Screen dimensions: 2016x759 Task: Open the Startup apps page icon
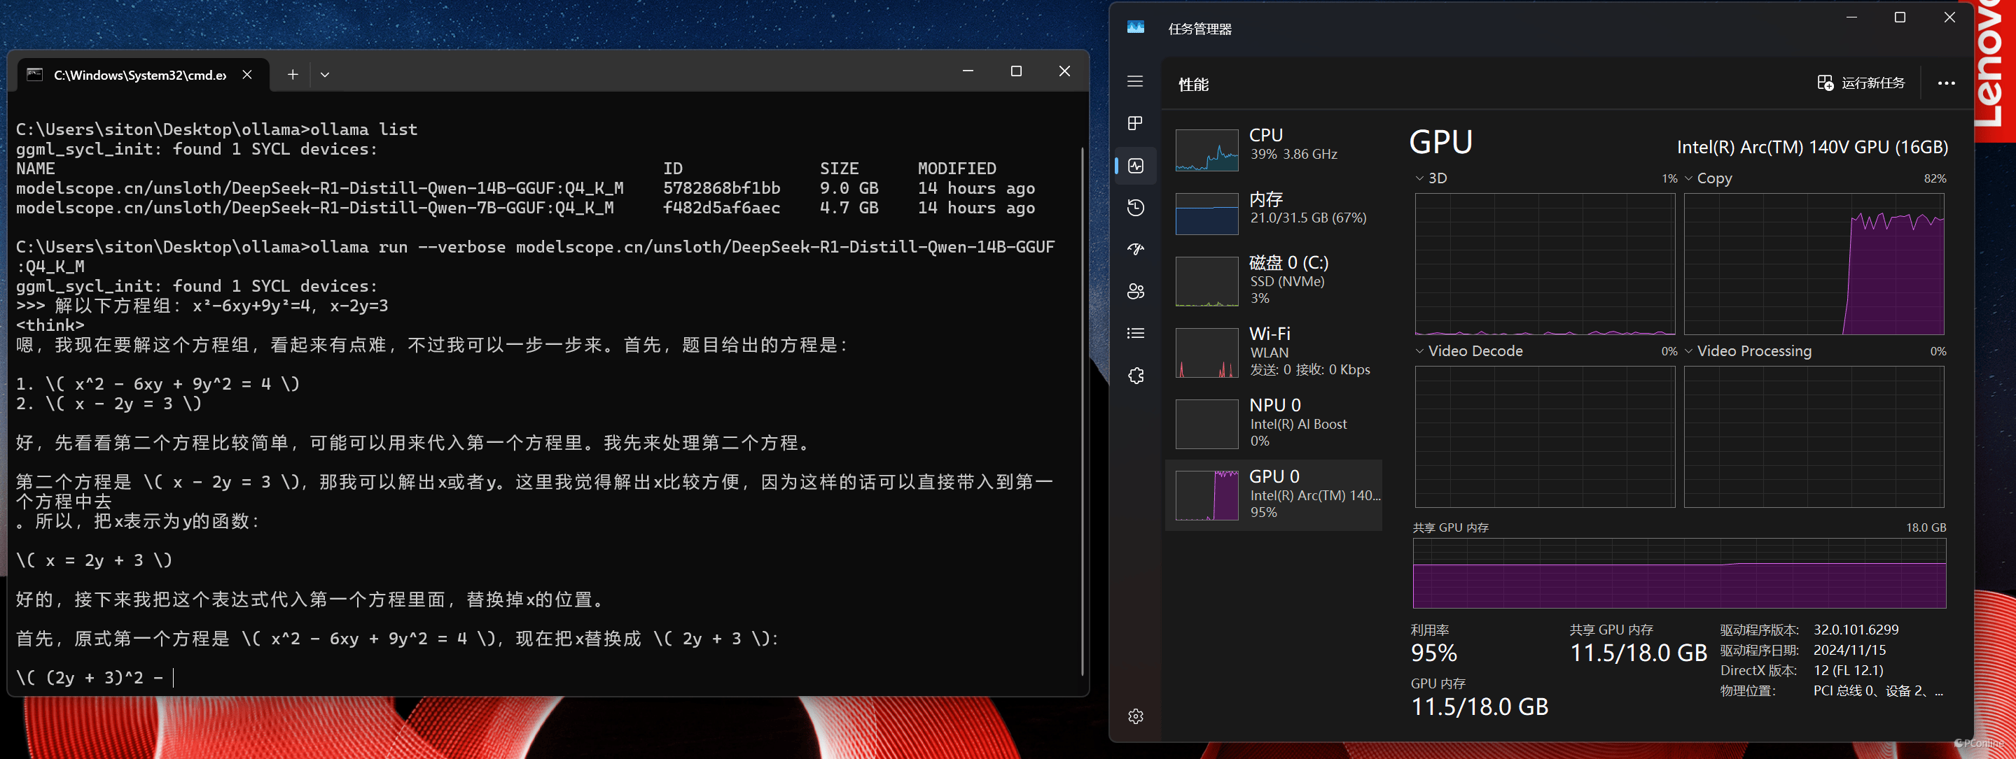pyautogui.click(x=1136, y=249)
